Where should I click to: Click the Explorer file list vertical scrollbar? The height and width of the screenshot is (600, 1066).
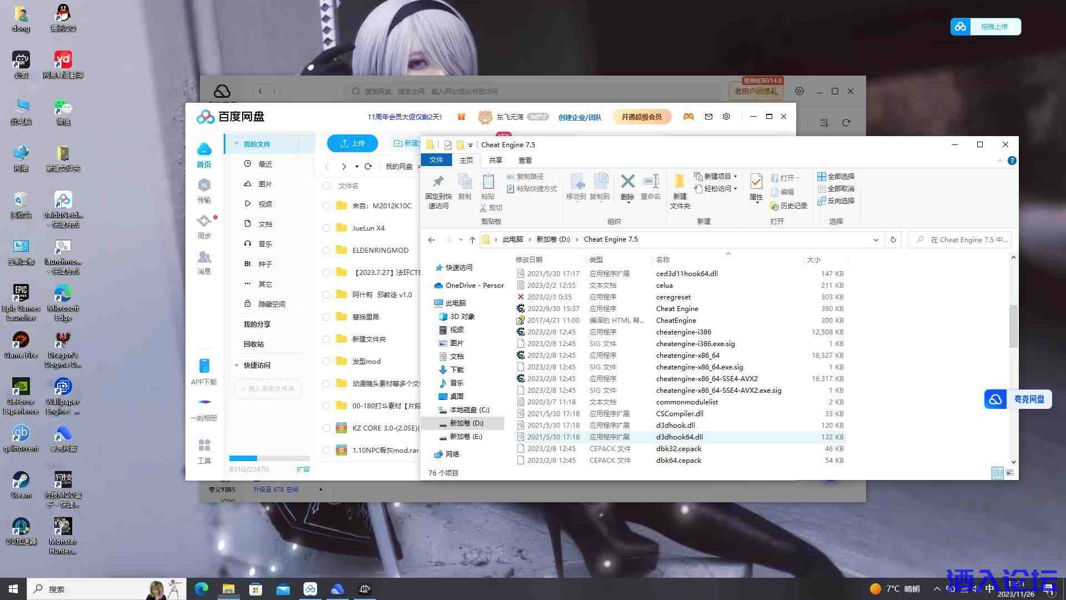coord(1013,327)
